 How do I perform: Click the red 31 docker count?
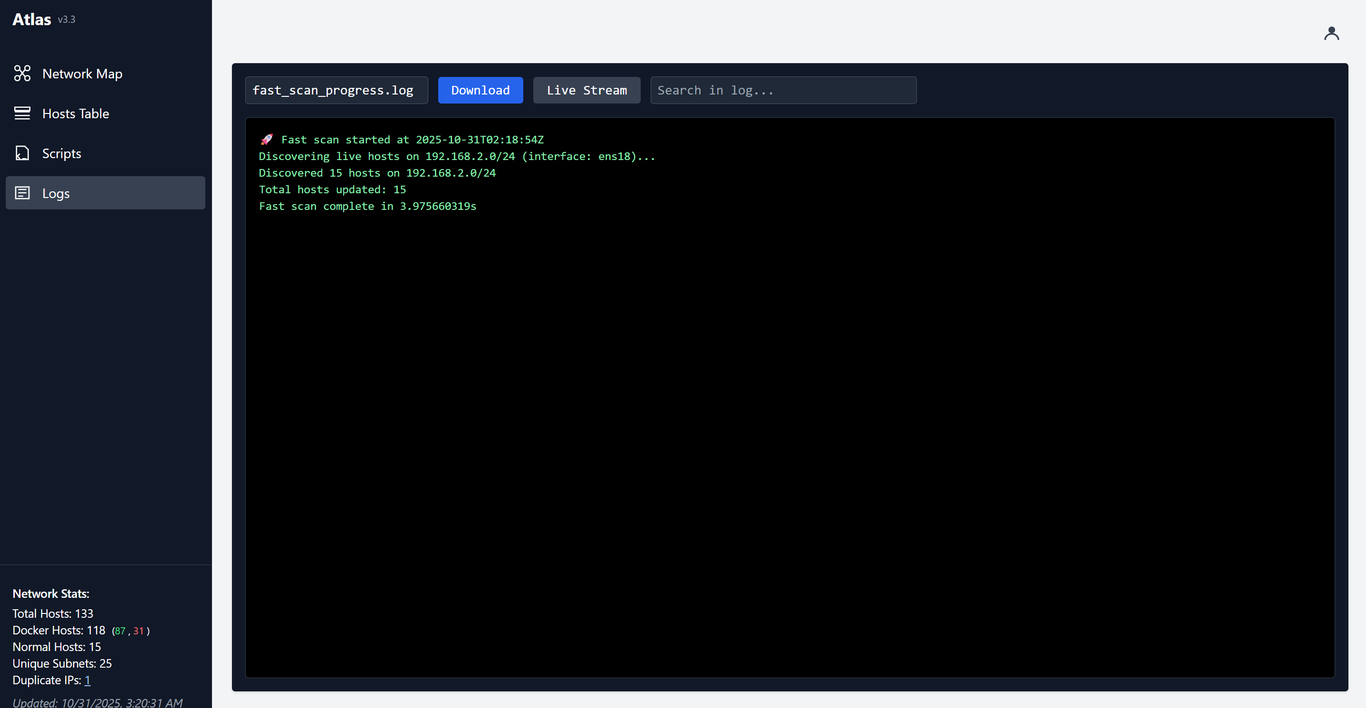pos(138,631)
